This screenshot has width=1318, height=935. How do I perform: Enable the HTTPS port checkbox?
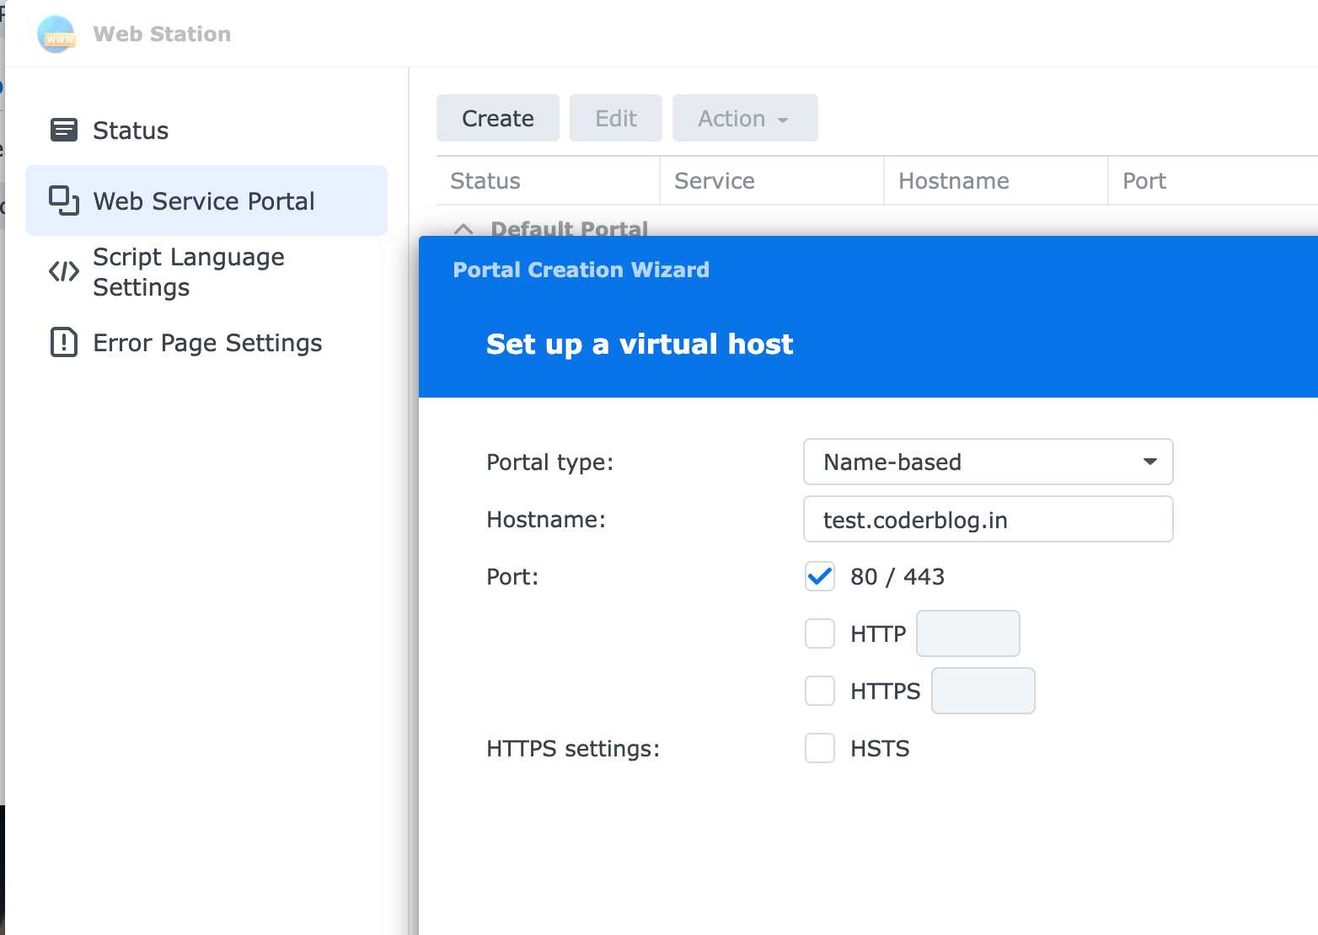pos(819,691)
